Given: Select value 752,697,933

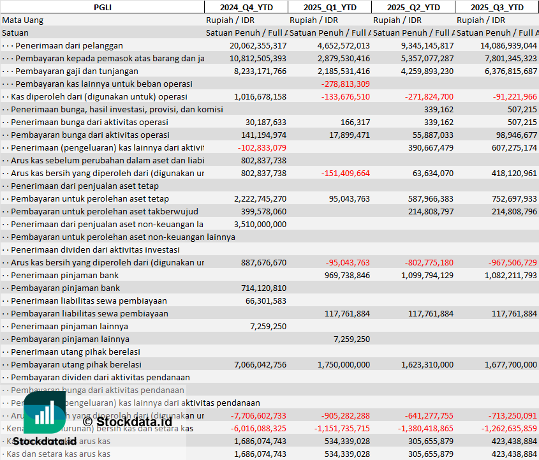Looking at the screenshot, I should pyautogui.click(x=514, y=198).
